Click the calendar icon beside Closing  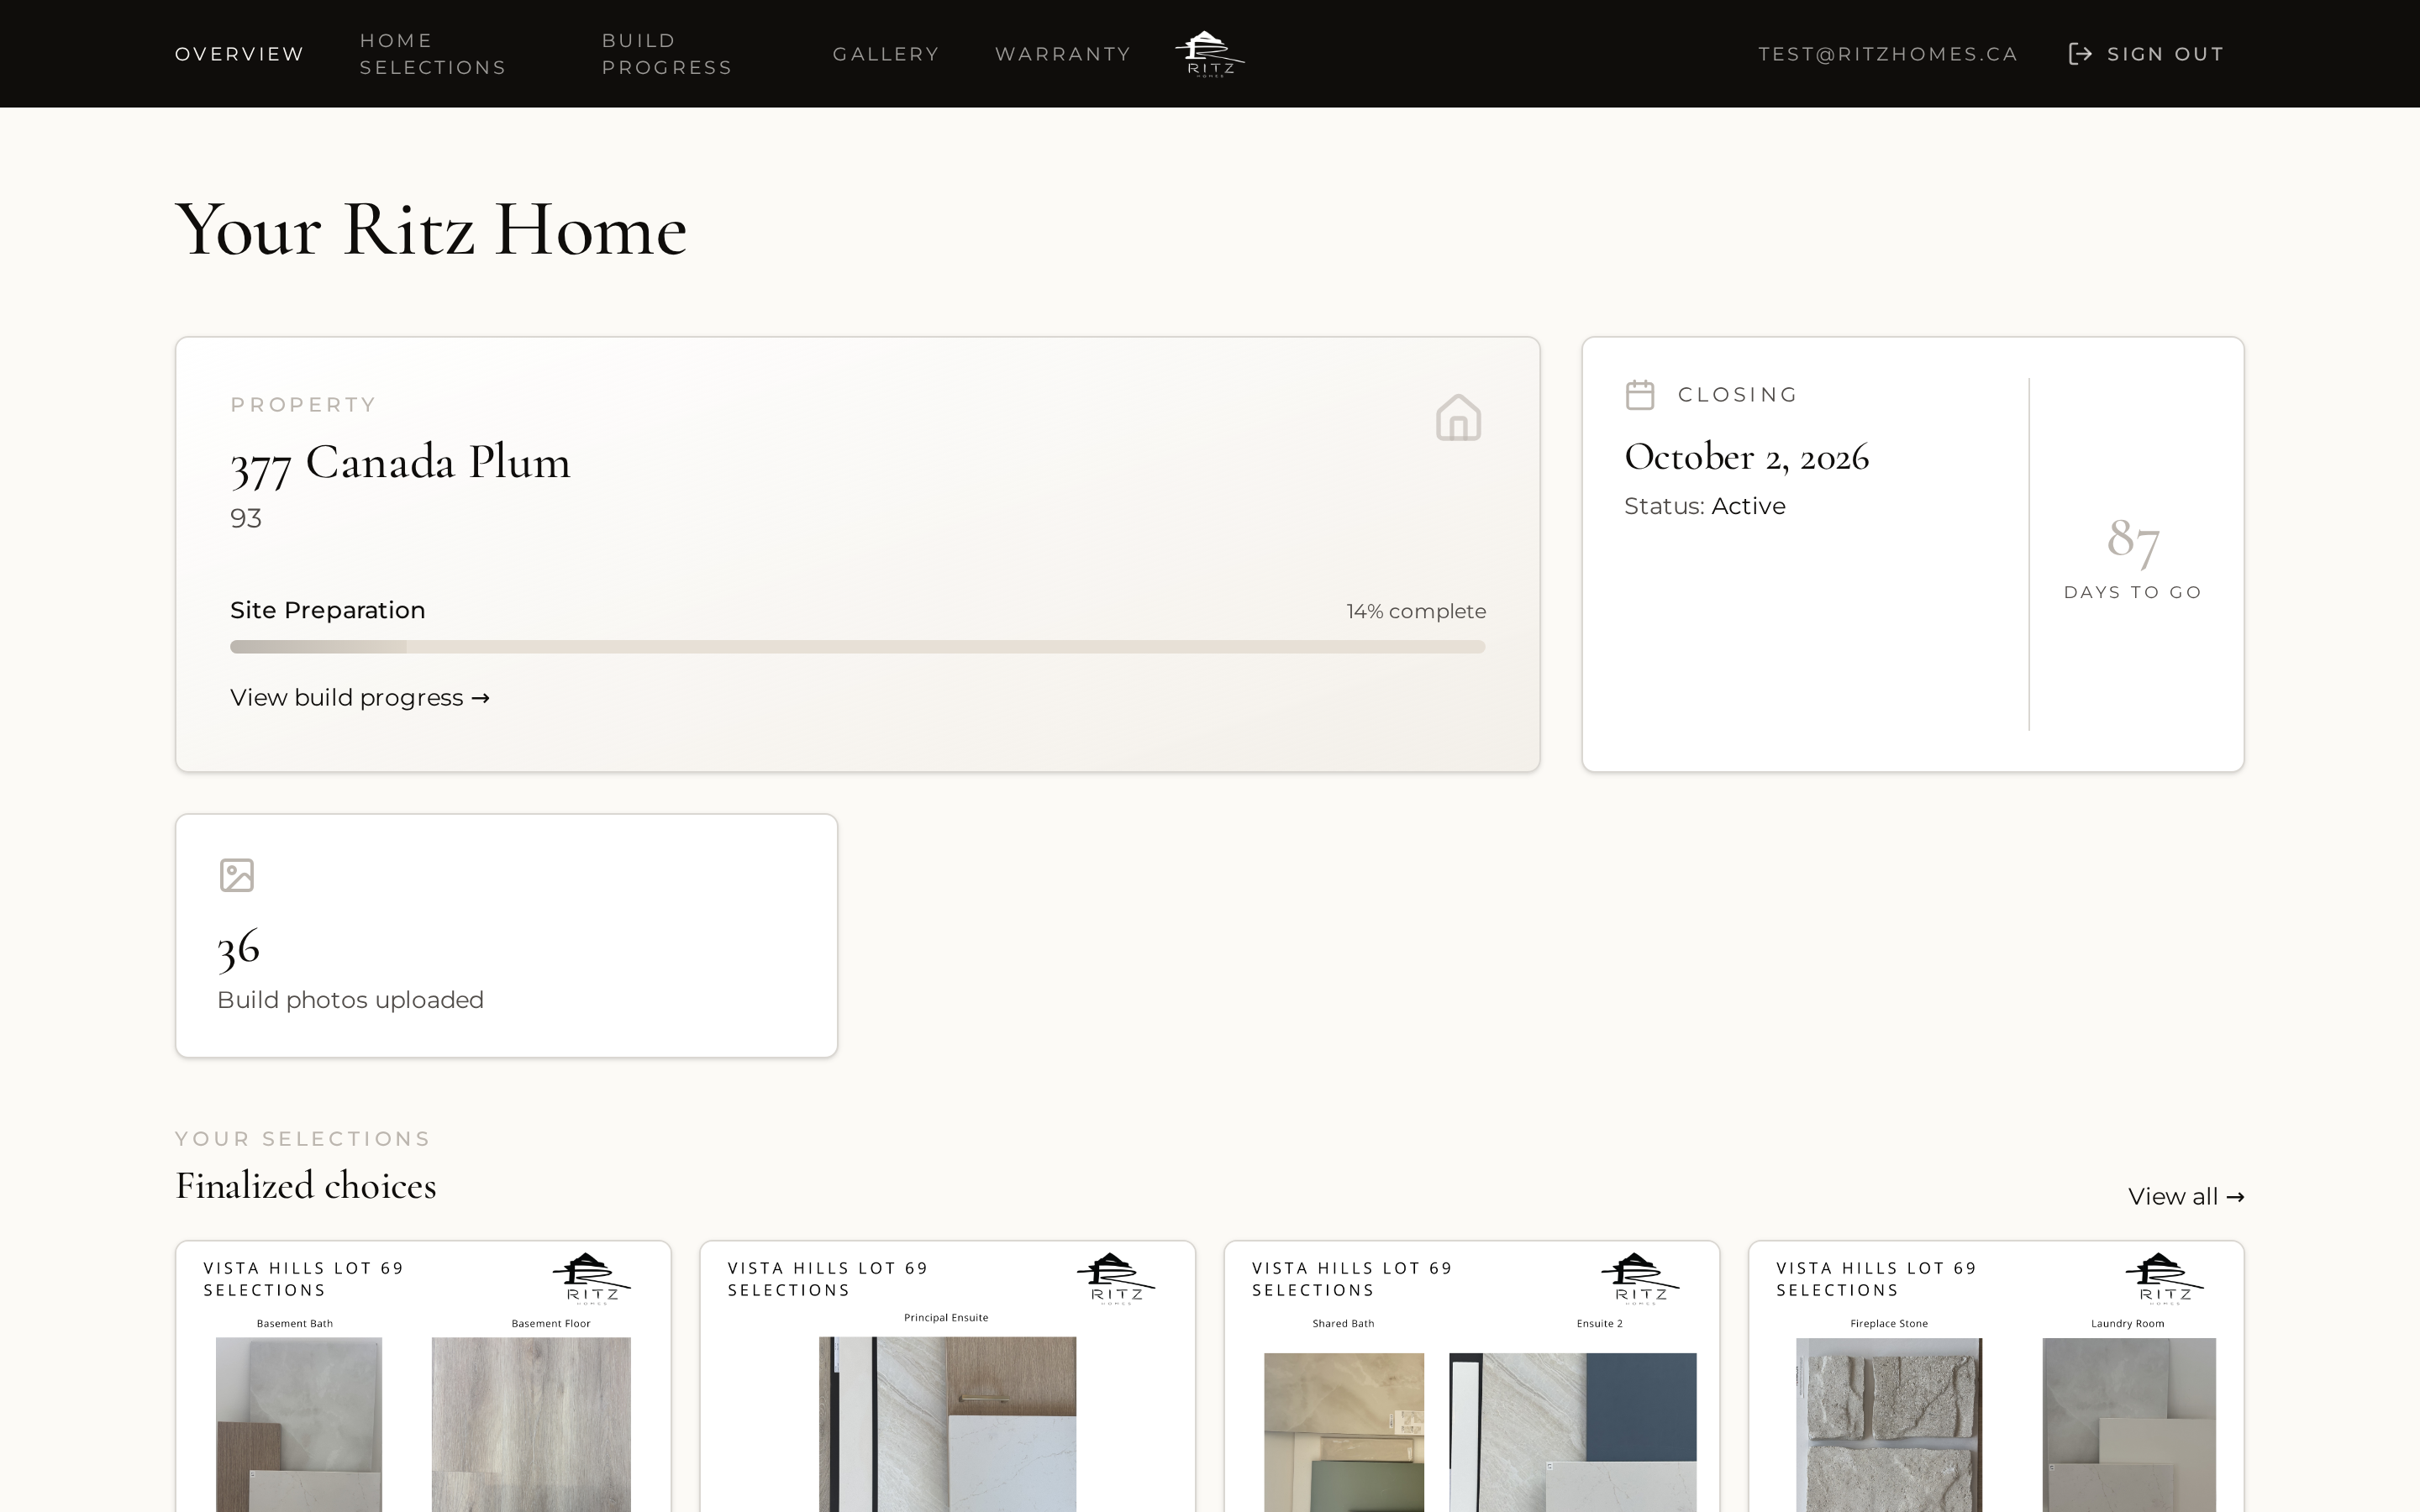click(x=1640, y=395)
